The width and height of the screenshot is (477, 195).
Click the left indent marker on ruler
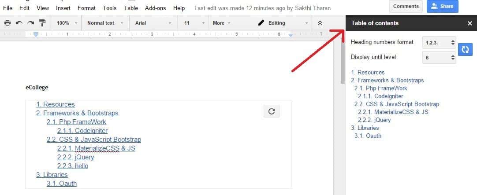coord(36,34)
